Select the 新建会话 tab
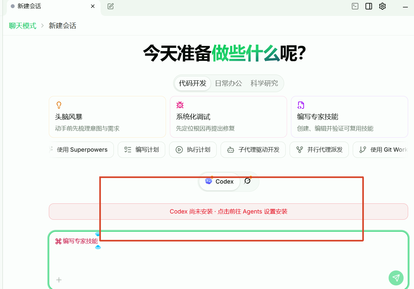The height and width of the screenshot is (289, 414). tap(54, 7)
